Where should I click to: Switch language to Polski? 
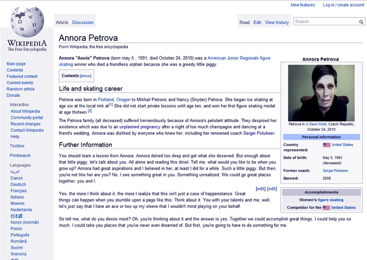pyautogui.click(x=16, y=228)
